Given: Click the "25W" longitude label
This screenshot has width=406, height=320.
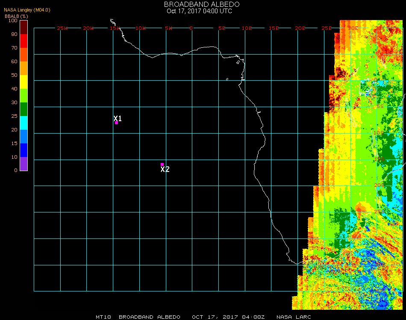Looking at the screenshot, I should tap(62, 28).
